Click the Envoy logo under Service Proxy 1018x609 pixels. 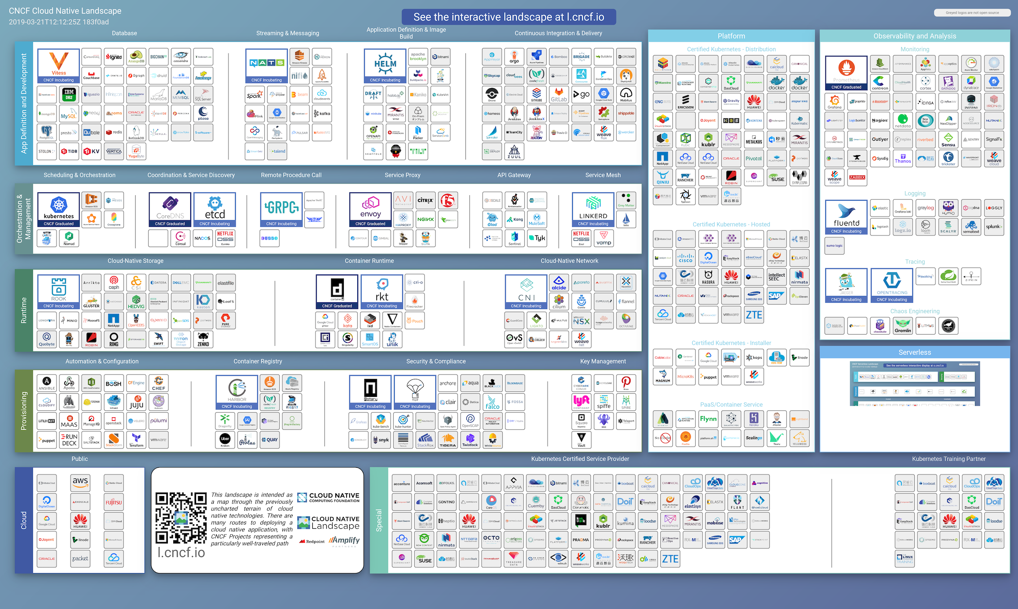(370, 209)
